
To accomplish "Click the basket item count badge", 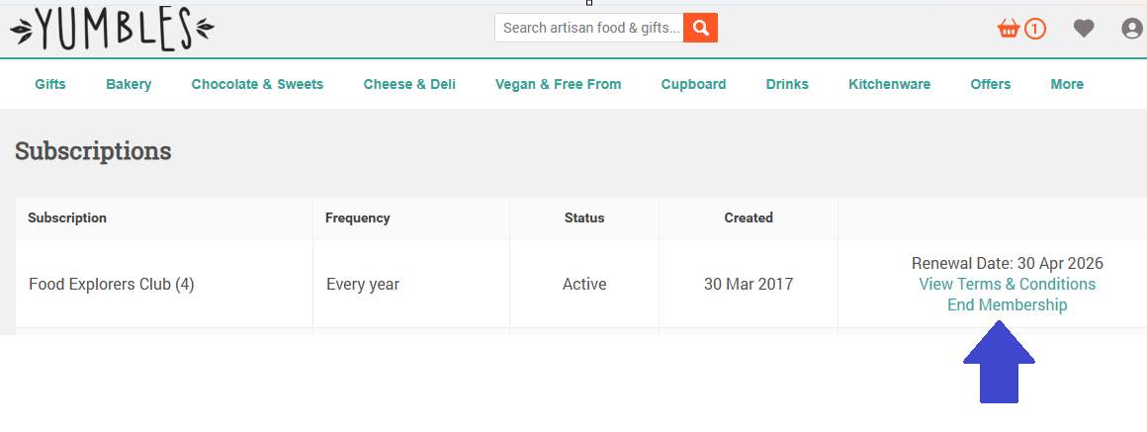I will [1034, 29].
